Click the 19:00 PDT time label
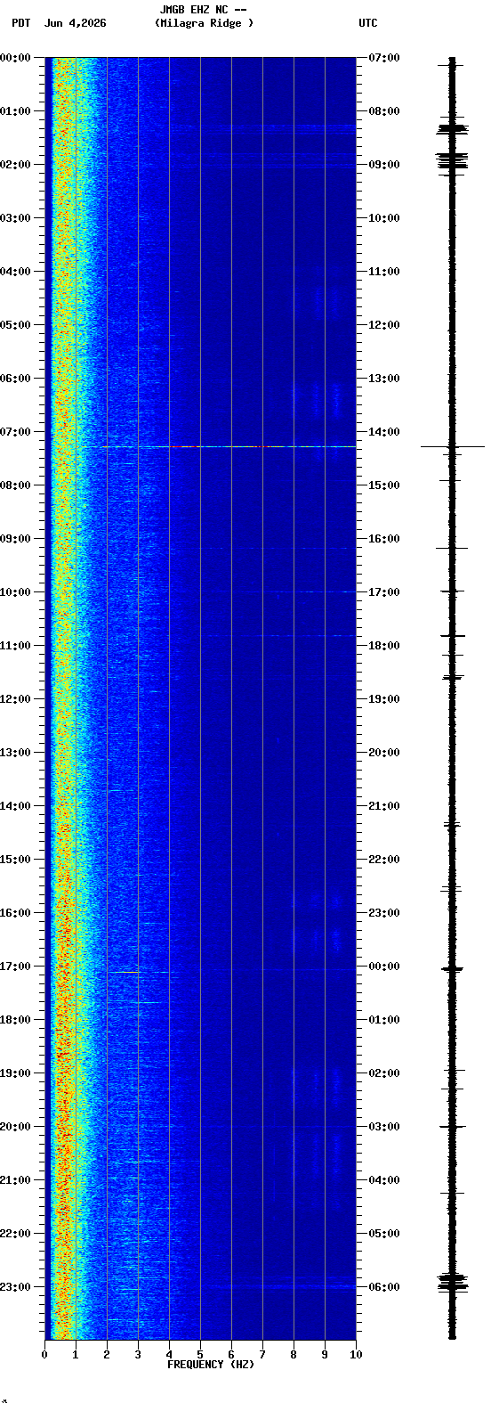The width and height of the screenshot is (491, 1411). click(x=15, y=1073)
